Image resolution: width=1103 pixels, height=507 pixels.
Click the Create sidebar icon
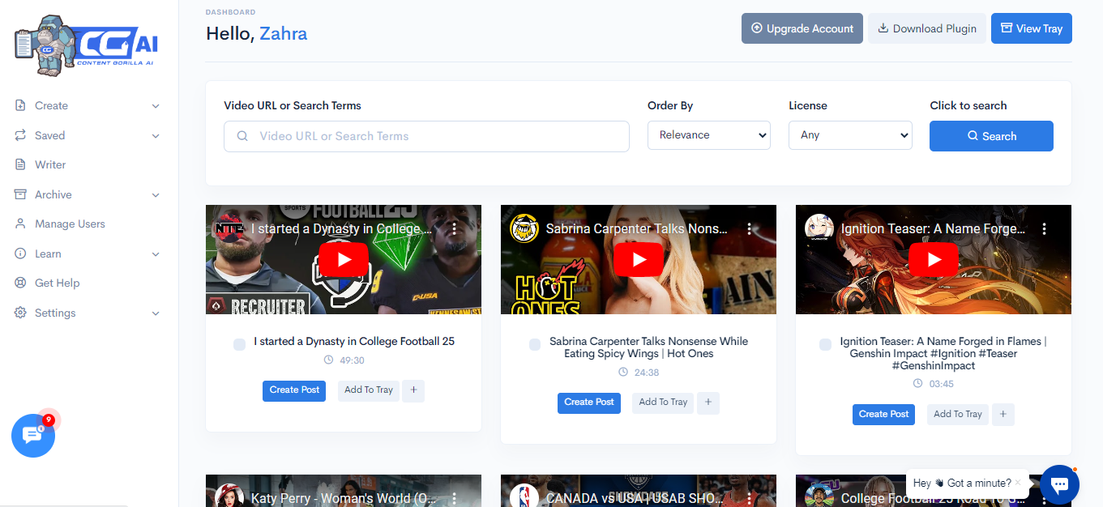pyautogui.click(x=20, y=105)
